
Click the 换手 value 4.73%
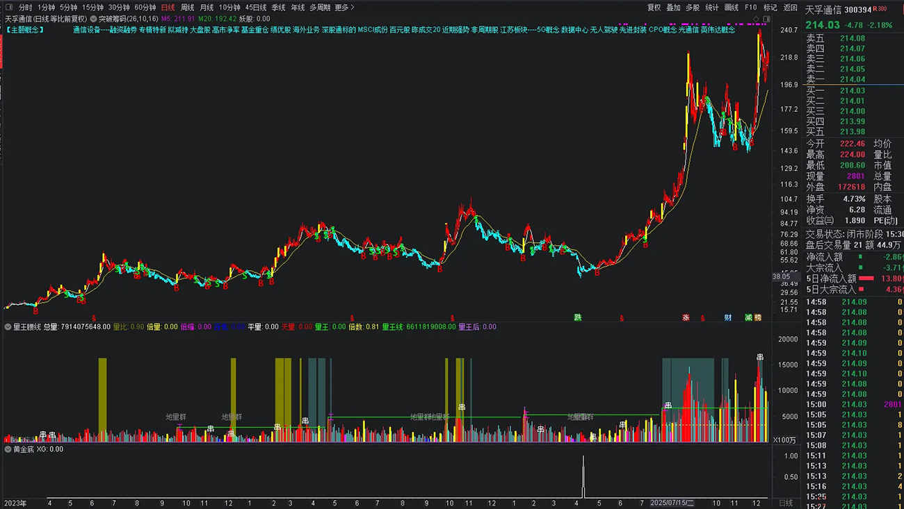(x=855, y=199)
